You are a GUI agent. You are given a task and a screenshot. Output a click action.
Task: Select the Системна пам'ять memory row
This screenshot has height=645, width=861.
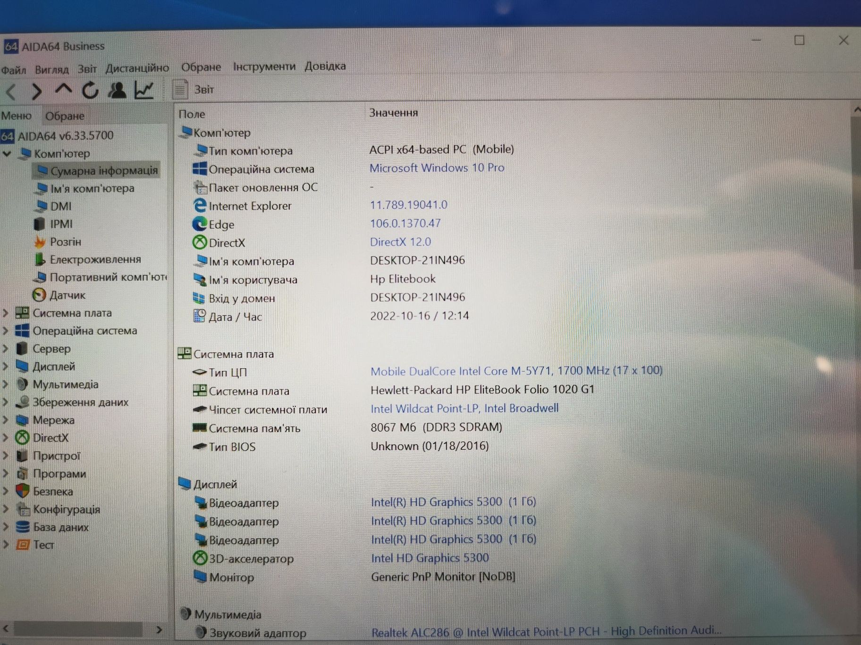(x=347, y=428)
